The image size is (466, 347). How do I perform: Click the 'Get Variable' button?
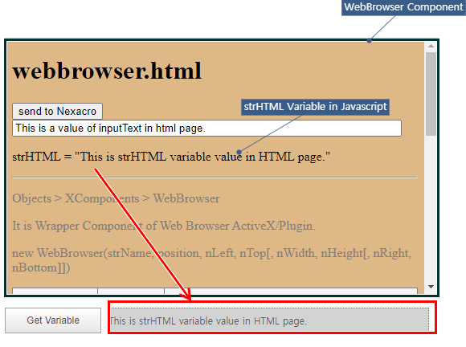coord(53,320)
